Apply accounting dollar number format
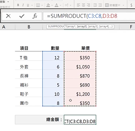 (131, 5)
